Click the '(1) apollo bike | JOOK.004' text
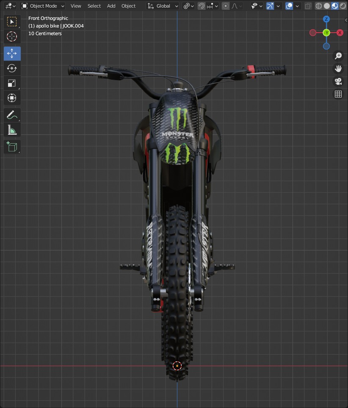Screen dimensions: 348x408 pos(56,26)
